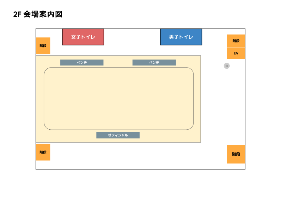Image resolution: width=281 pixels, height=198 pixels.
Task: Select the gray 柱 pillar circle
Action: coord(227,66)
